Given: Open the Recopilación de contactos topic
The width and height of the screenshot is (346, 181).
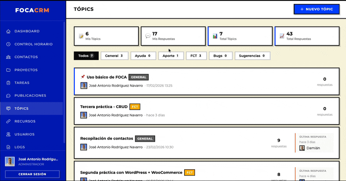Looking at the screenshot, I should coord(106,138).
